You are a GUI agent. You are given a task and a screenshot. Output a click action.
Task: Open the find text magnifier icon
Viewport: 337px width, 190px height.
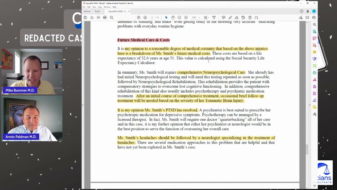(112, 17)
